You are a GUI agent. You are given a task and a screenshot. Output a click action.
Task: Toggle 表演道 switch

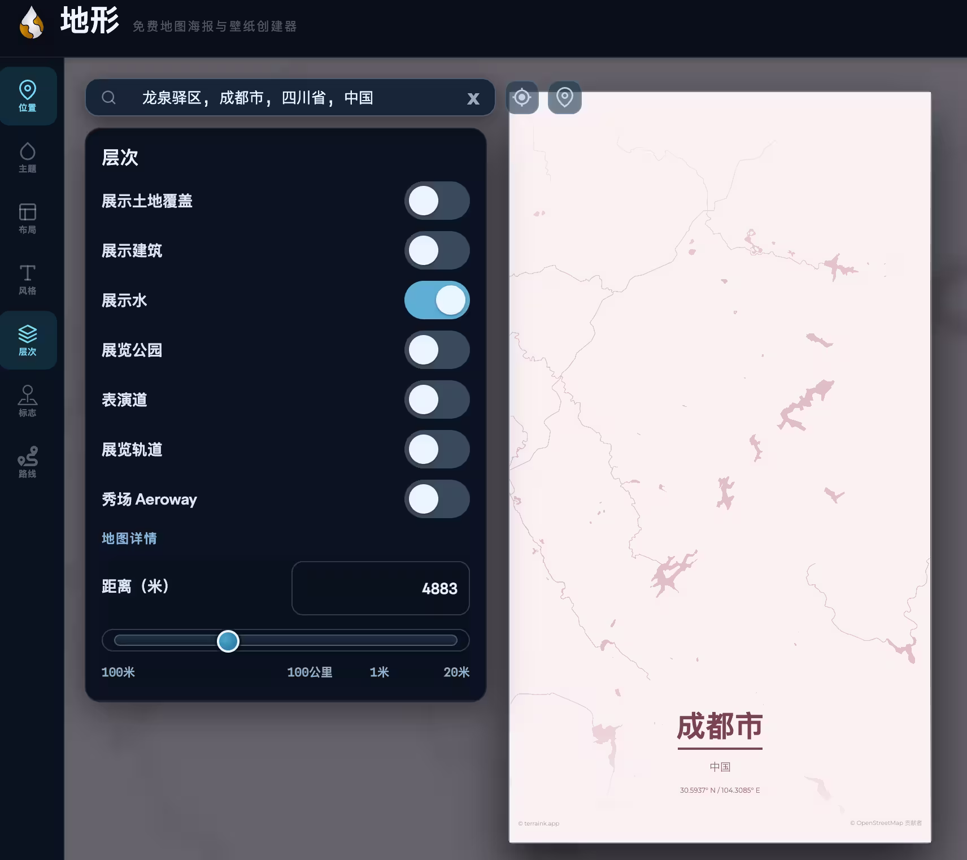(437, 399)
